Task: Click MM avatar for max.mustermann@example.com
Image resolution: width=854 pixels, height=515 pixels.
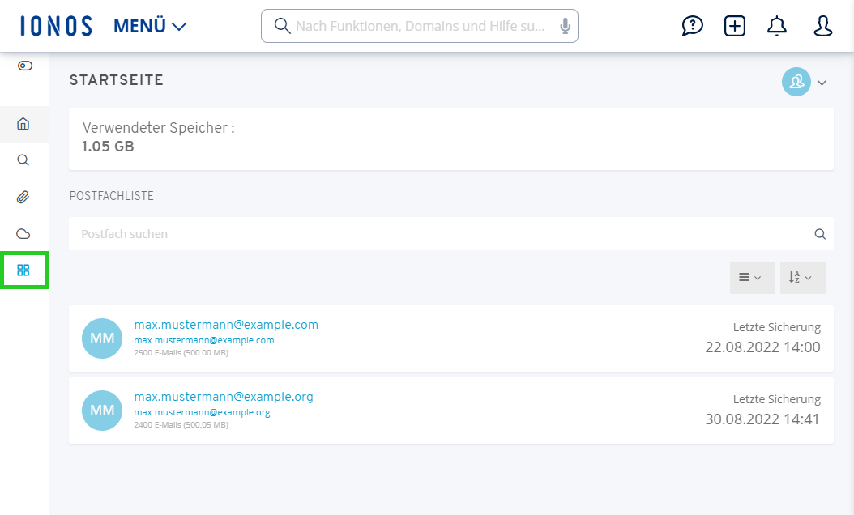Action: [102, 338]
